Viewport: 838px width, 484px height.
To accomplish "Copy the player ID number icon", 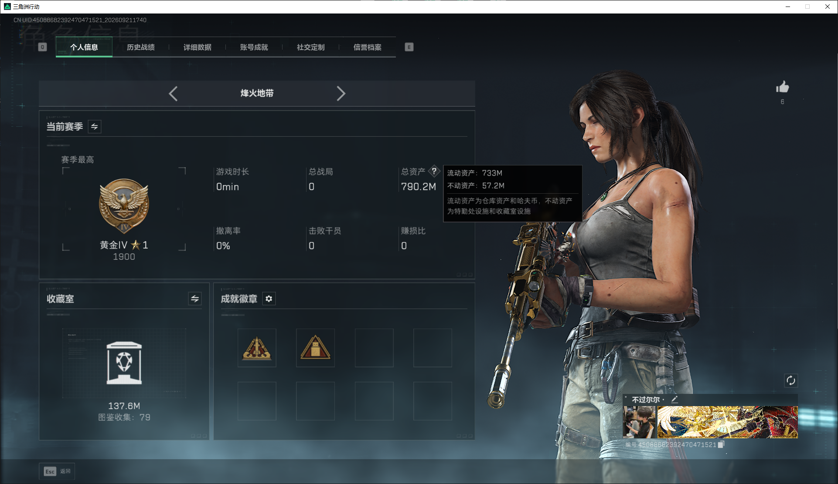I will click(x=721, y=444).
